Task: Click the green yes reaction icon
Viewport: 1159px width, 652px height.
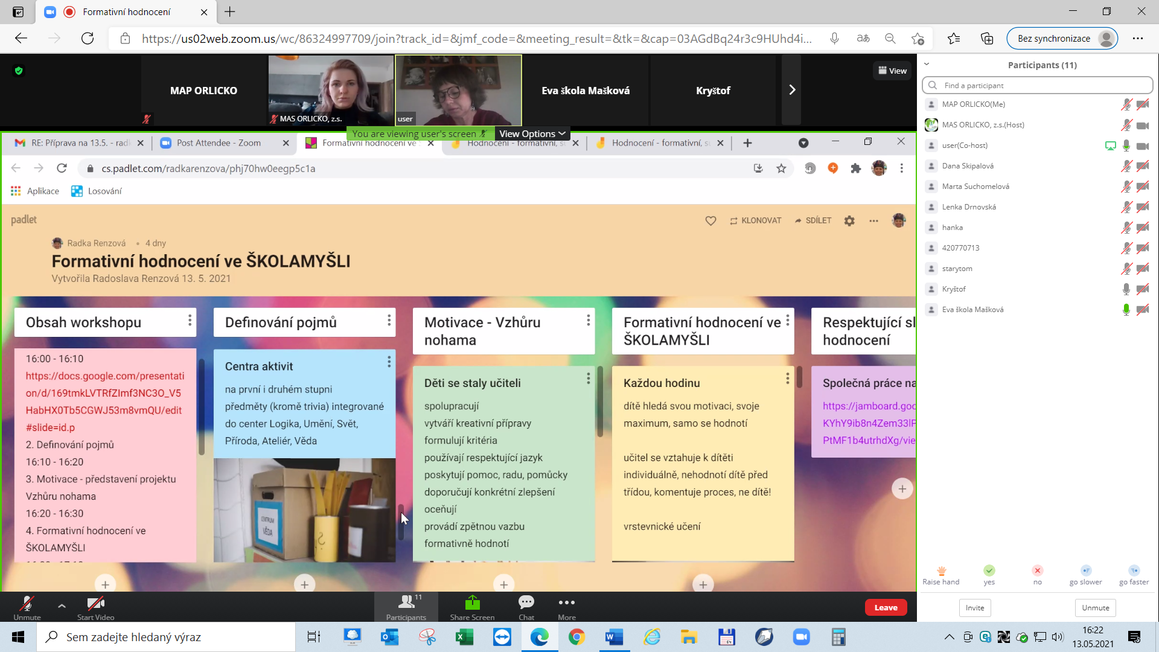Action: (989, 571)
